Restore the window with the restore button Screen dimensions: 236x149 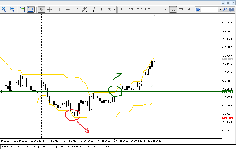pos(228,3)
